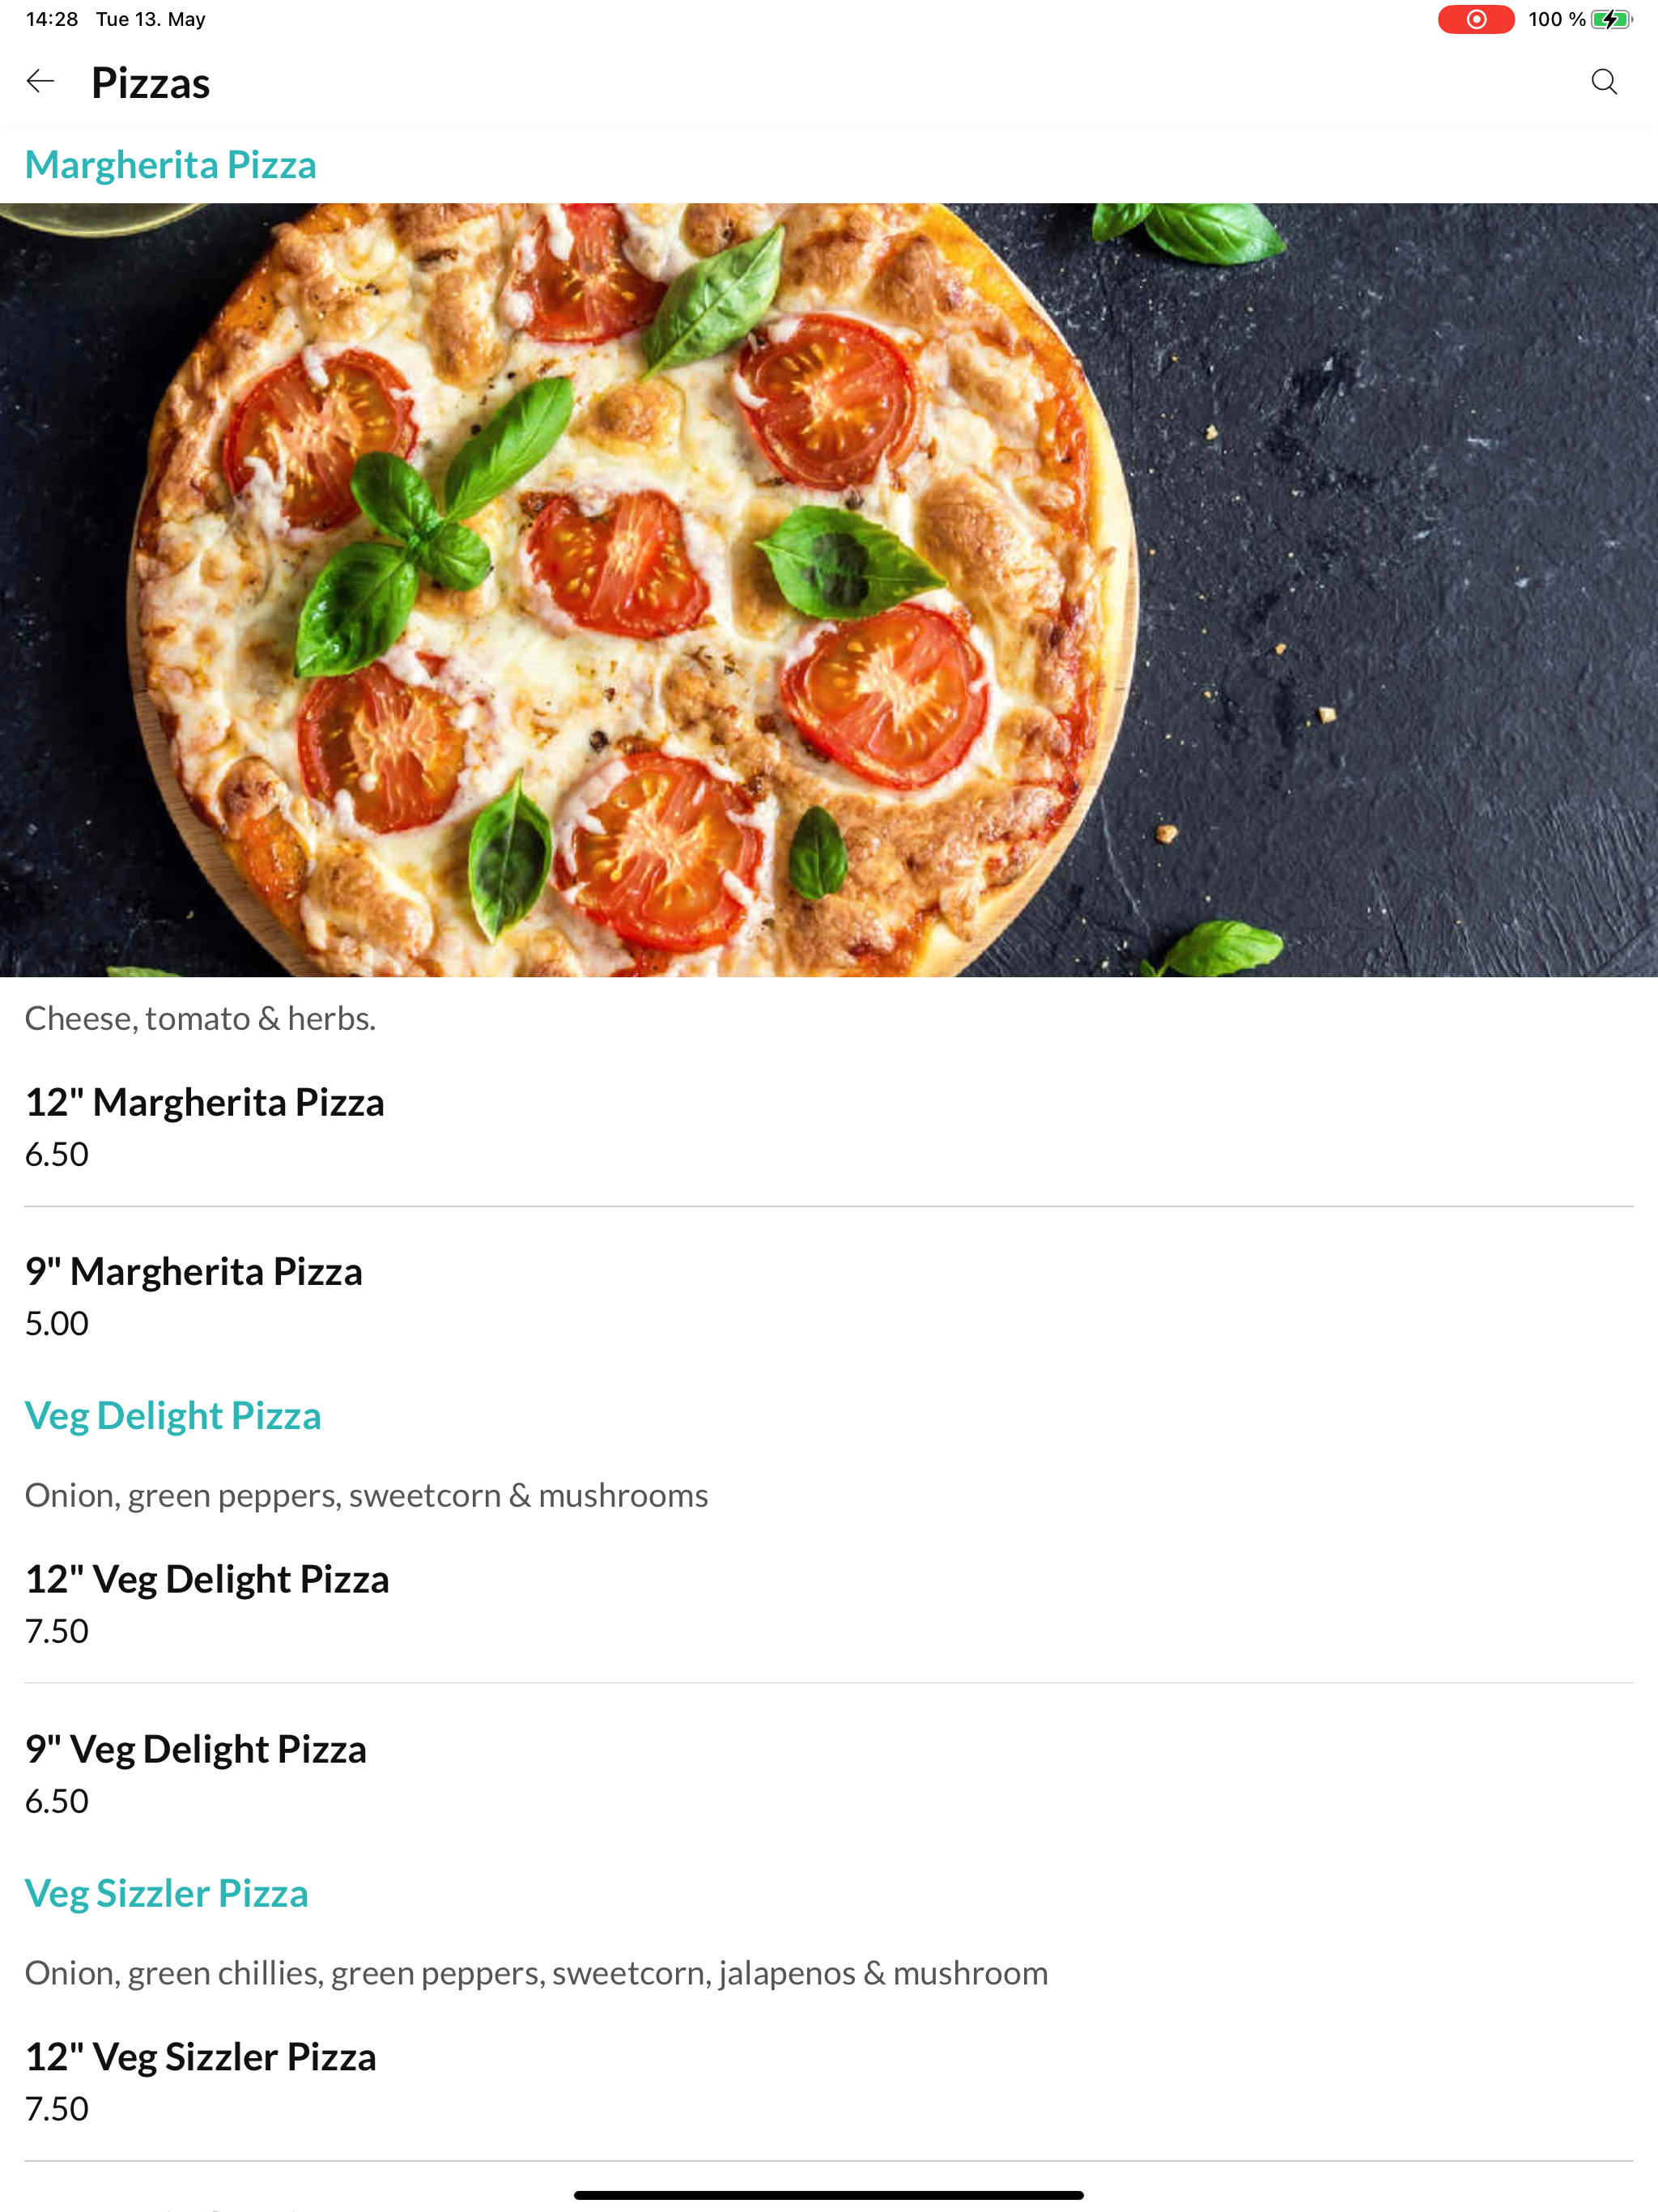Tap the 6.50 price under 12" Margherita
Screen dimensions: 1658x2212
(x=57, y=1154)
